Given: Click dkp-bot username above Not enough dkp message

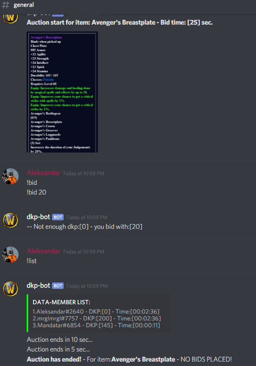Looking at the screenshot, I should (x=38, y=217).
